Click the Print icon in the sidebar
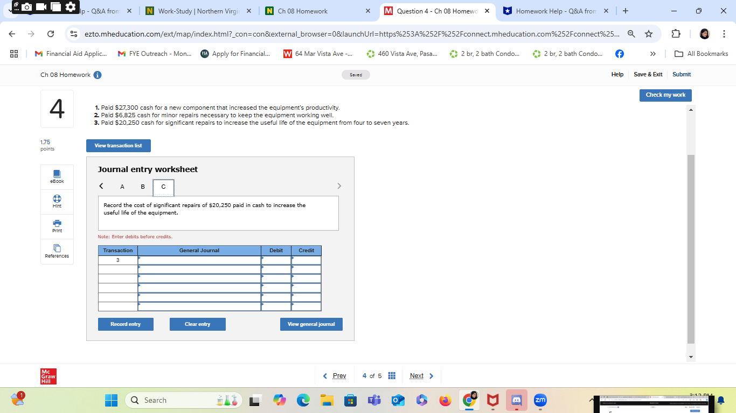 click(x=57, y=226)
